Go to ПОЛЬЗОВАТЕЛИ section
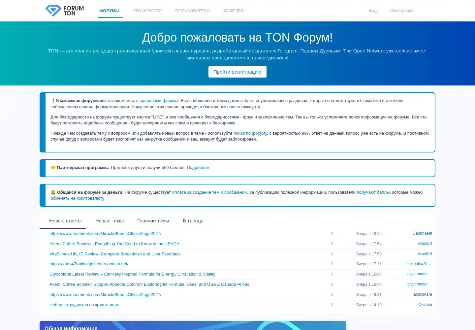 (192, 11)
